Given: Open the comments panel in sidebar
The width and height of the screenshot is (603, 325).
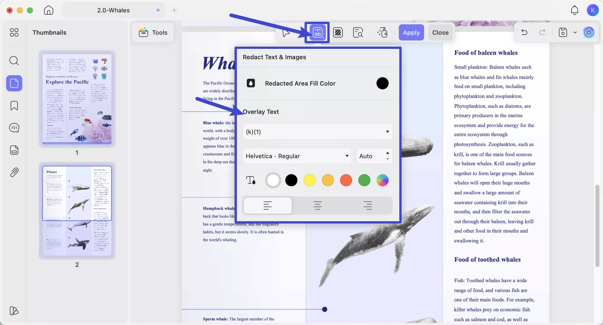Looking at the screenshot, I should (14, 128).
